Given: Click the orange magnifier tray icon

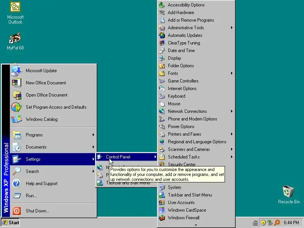Looking at the screenshot, I should (x=277, y=222).
